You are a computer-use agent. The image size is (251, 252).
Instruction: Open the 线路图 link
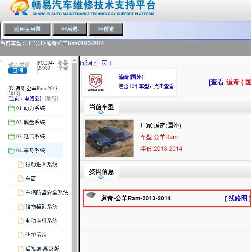click(x=238, y=198)
